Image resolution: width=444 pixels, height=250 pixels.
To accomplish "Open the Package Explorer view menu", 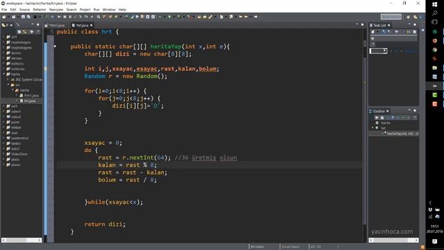I will pos(38,32).
